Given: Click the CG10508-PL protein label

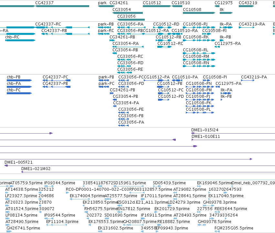Looking at the screenshot, I should tap(198, 109).
